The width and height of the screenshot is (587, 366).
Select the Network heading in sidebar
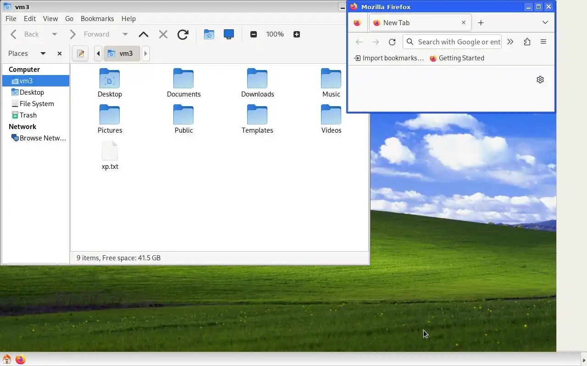point(22,127)
